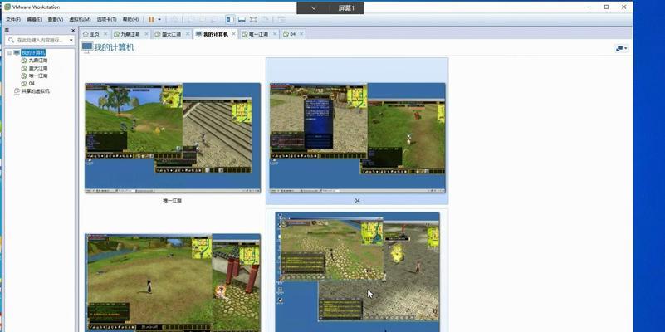Open the 选项卡(T) menu

(106, 19)
